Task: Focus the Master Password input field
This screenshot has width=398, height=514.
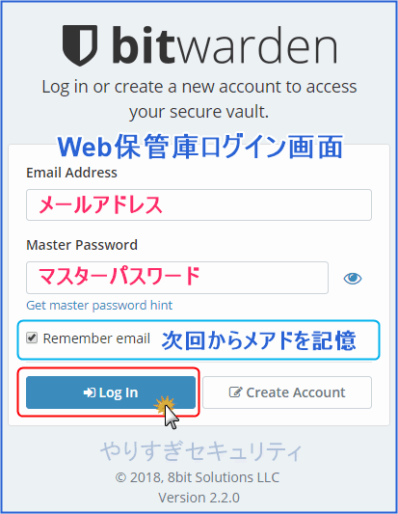Action: (177, 278)
